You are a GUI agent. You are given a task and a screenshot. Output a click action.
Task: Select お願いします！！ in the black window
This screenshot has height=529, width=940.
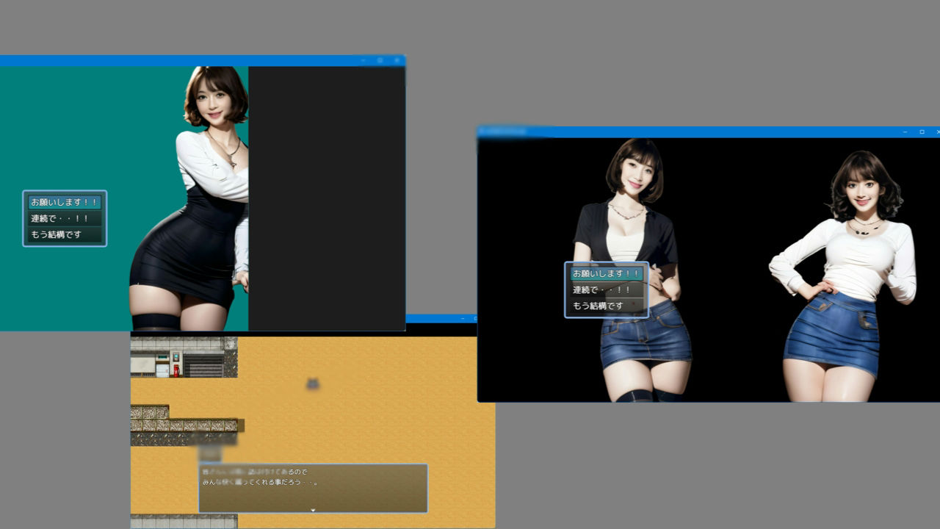tap(606, 273)
